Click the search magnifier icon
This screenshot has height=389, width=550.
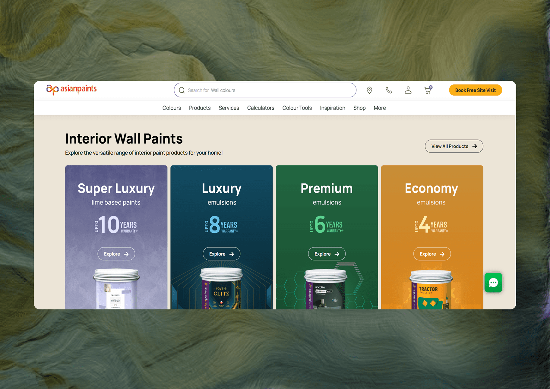point(182,90)
